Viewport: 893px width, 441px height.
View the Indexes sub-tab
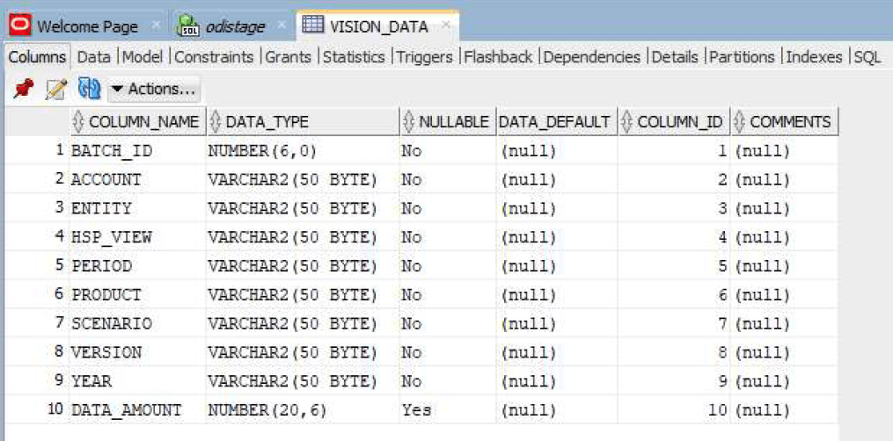(814, 57)
